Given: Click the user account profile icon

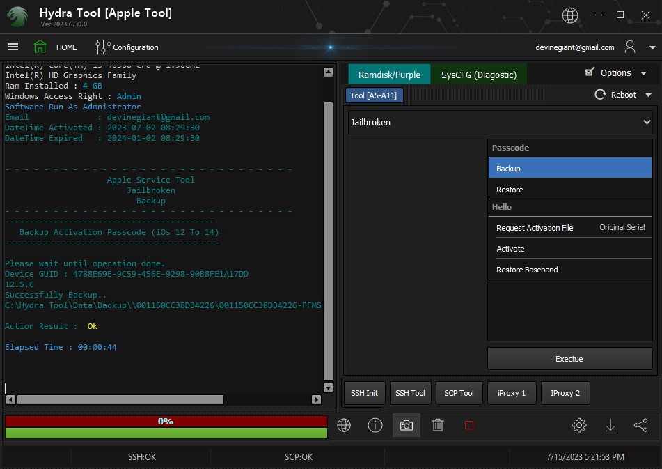Looking at the screenshot, I should [630, 47].
